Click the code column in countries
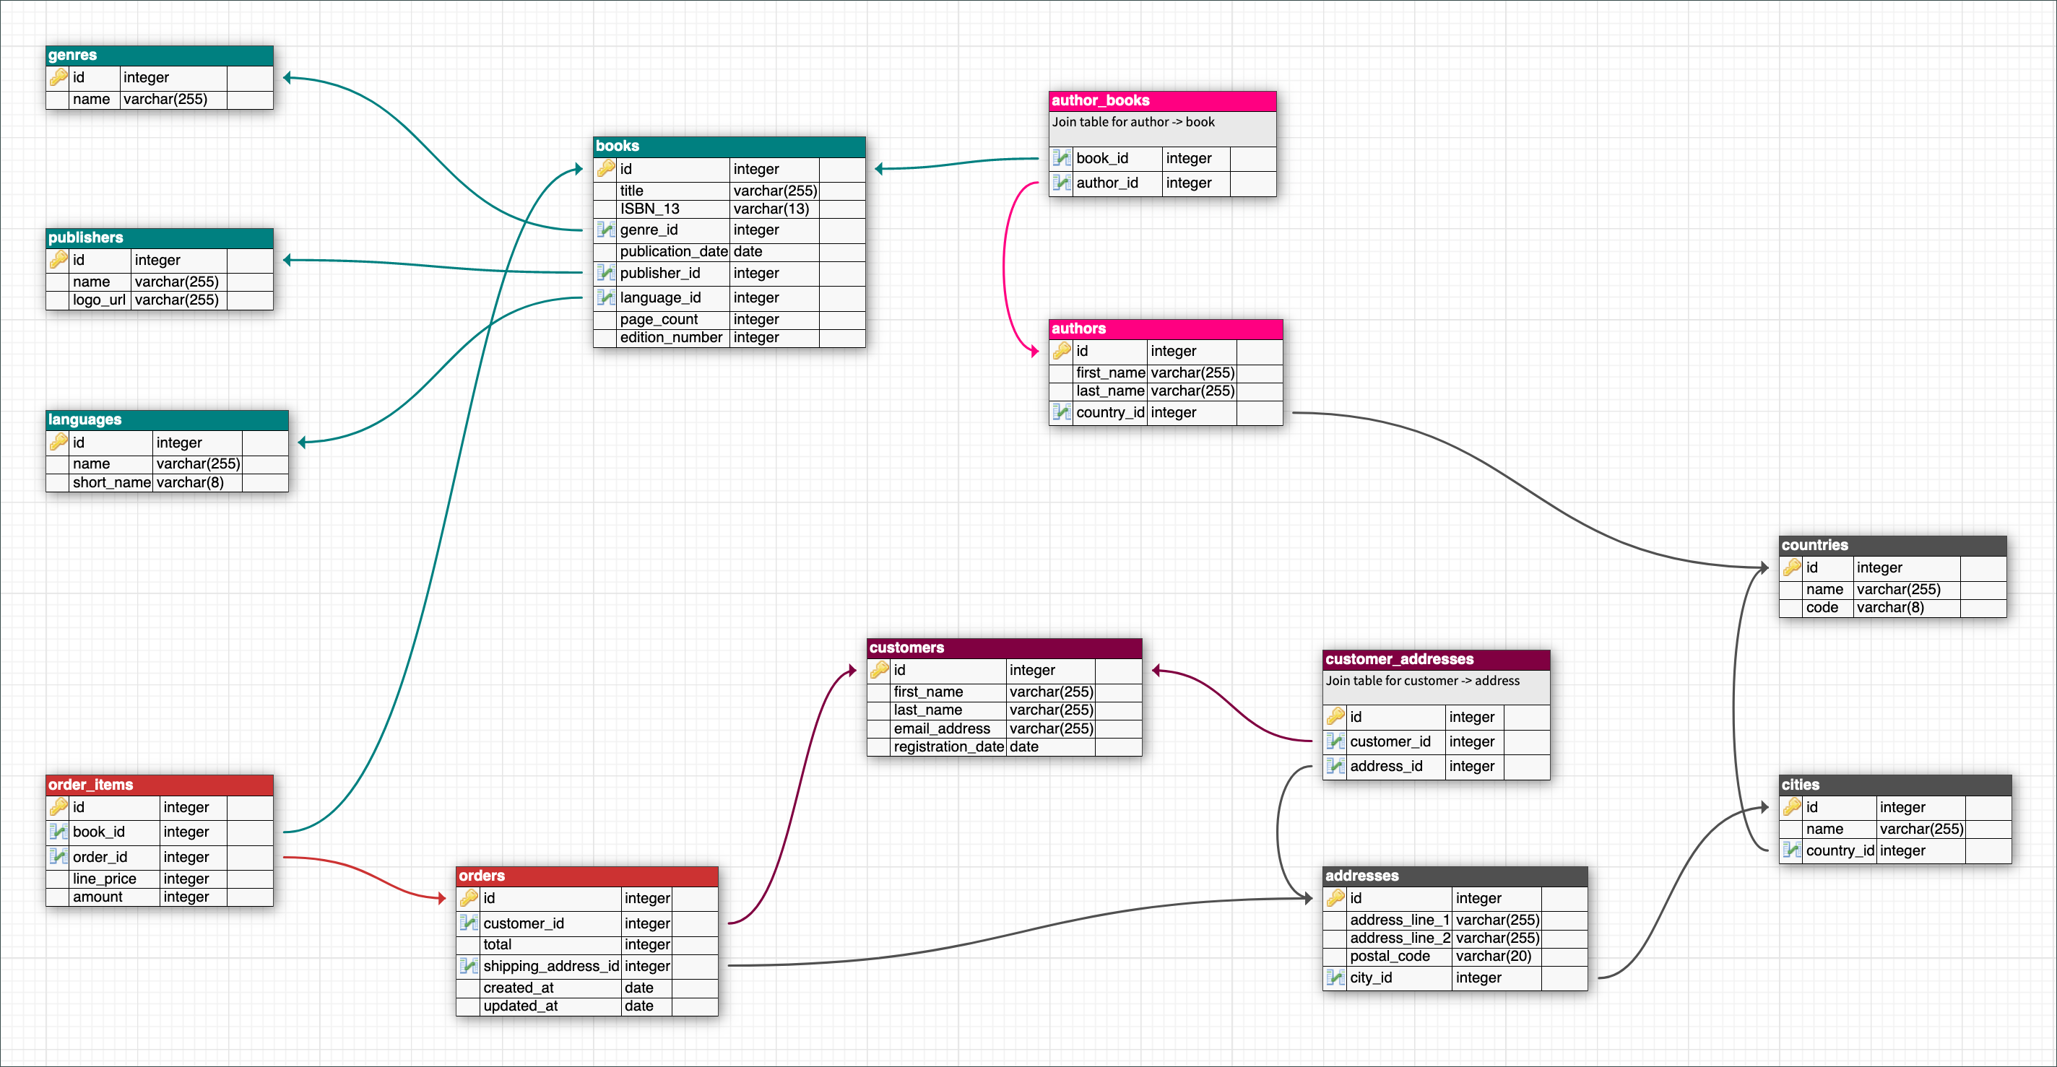Image resolution: width=2057 pixels, height=1067 pixels. coord(1892,607)
